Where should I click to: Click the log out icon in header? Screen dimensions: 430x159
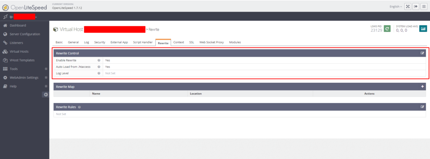416,6
